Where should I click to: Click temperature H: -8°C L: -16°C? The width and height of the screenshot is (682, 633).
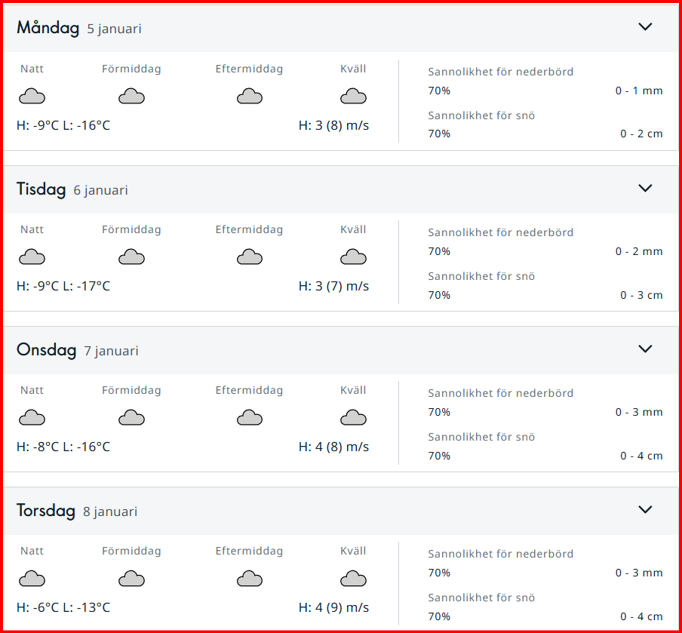[63, 447]
